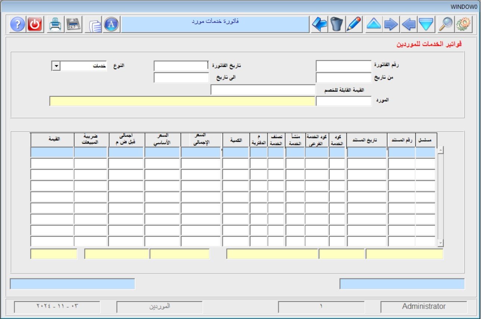Click the القيمة column header
This screenshot has height=319, width=481.
click(x=52, y=140)
